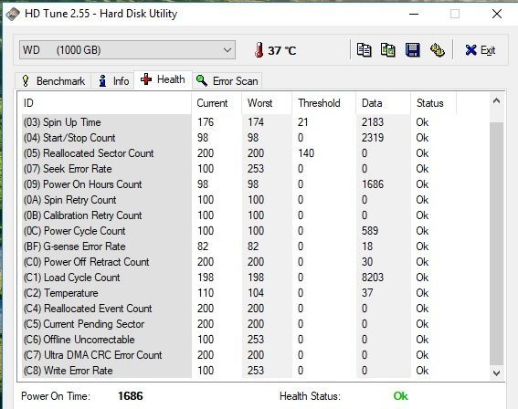Select the Health tab
This screenshot has width=518, height=409.
click(163, 79)
